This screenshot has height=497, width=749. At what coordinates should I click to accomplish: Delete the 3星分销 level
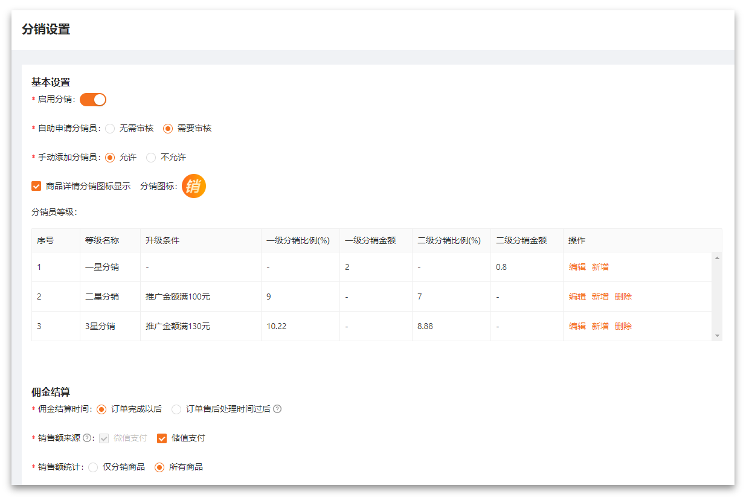(623, 326)
